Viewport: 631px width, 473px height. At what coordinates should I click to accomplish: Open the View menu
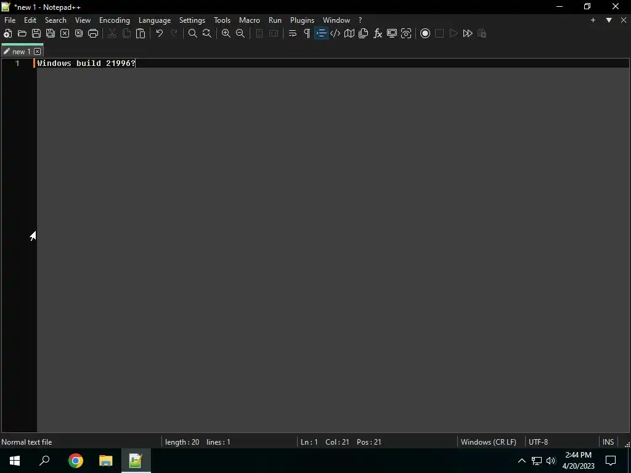click(83, 20)
